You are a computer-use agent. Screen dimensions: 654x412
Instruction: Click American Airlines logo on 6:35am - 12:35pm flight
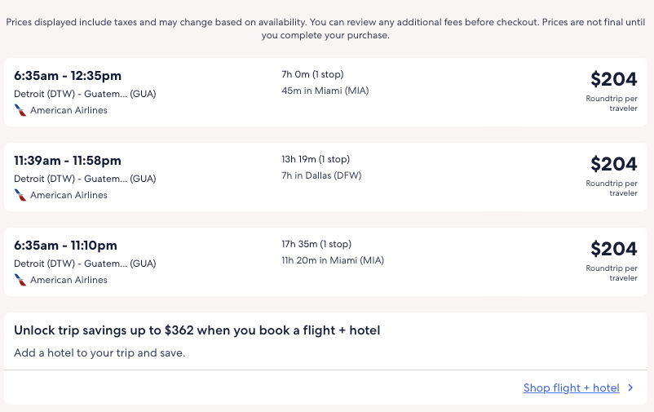(x=20, y=110)
